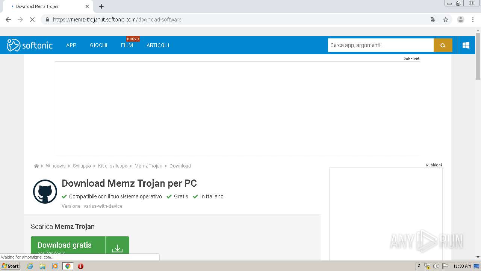
Task: Open the Chrome three-dot menu
Action: click(473, 20)
